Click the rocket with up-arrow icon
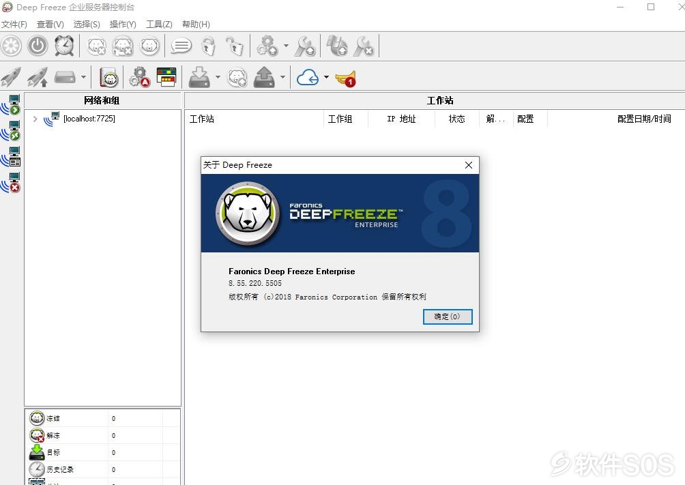The width and height of the screenshot is (685, 485). tap(38, 77)
